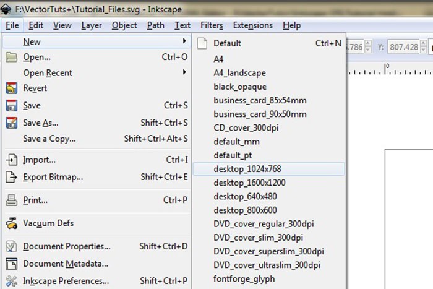This screenshot has width=433, height=289.
Task: Click the Vacuum Defs broom icon
Action: click(x=11, y=223)
